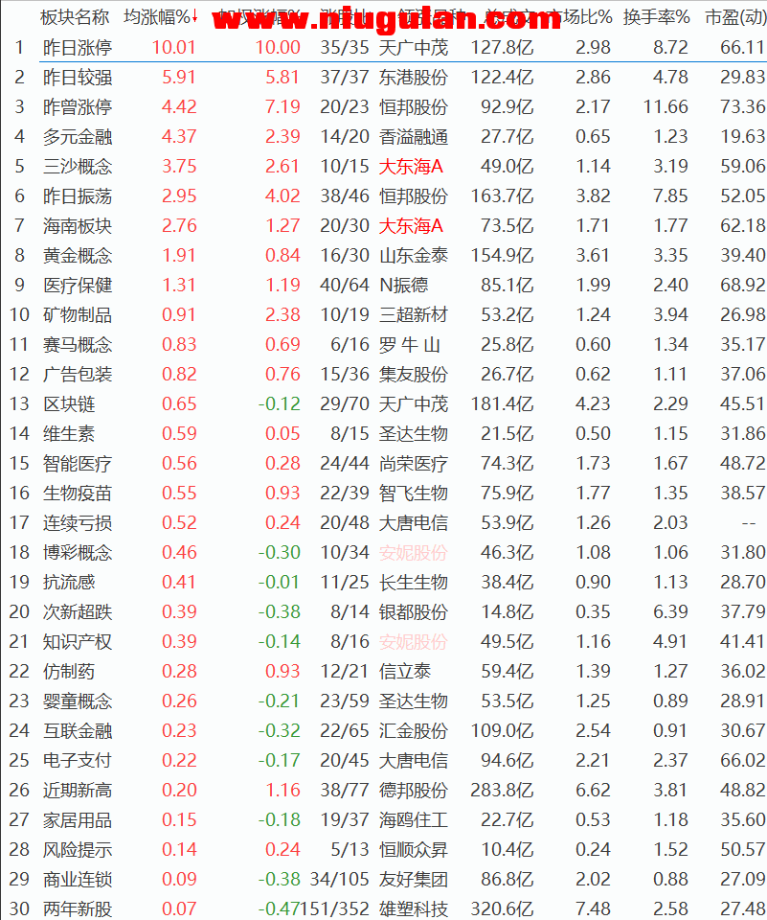767x920 pixels.
Task: Click 大东海A in 三沙概念 row
Action: (411, 167)
